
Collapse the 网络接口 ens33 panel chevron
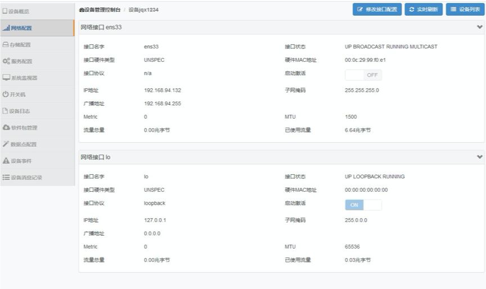coord(479,27)
